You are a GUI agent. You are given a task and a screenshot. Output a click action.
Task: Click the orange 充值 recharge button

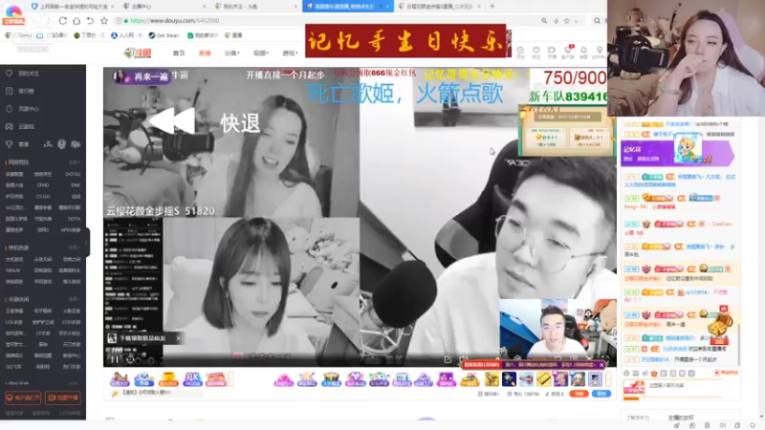[579, 394]
